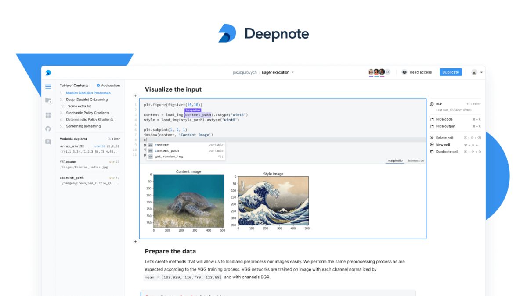Switch to the Interactive output tab
Image resolution: width=527 pixels, height=296 pixels.
[416, 161]
